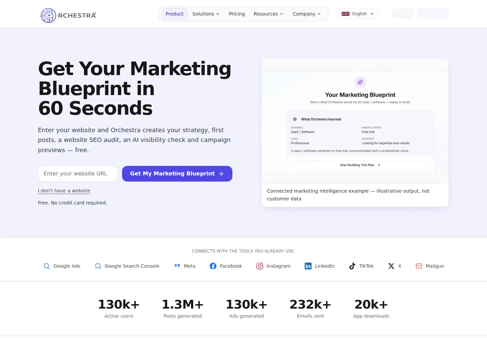487x338 pixels.
Task: Click the 232k+ Emails sent stat
Action: pyautogui.click(x=310, y=309)
